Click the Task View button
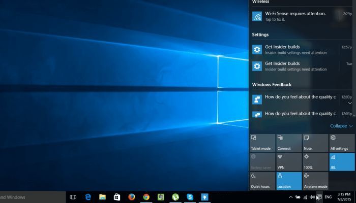Image resolution: width=356 pixels, height=203 pixels. 73,197
